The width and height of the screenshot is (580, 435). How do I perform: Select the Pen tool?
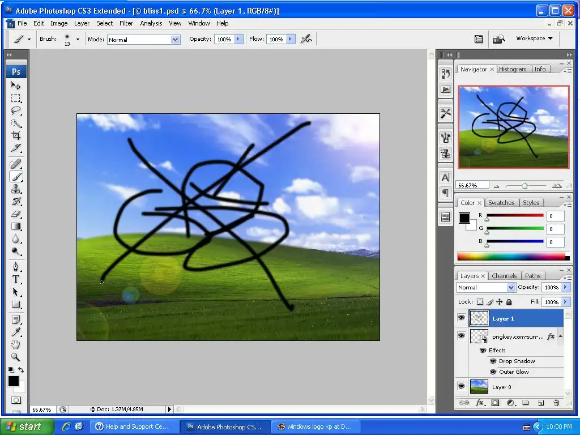point(15,267)
